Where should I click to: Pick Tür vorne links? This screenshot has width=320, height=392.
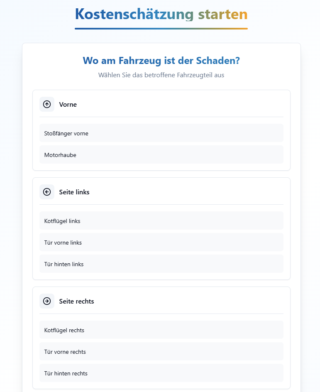coord(161,243)
